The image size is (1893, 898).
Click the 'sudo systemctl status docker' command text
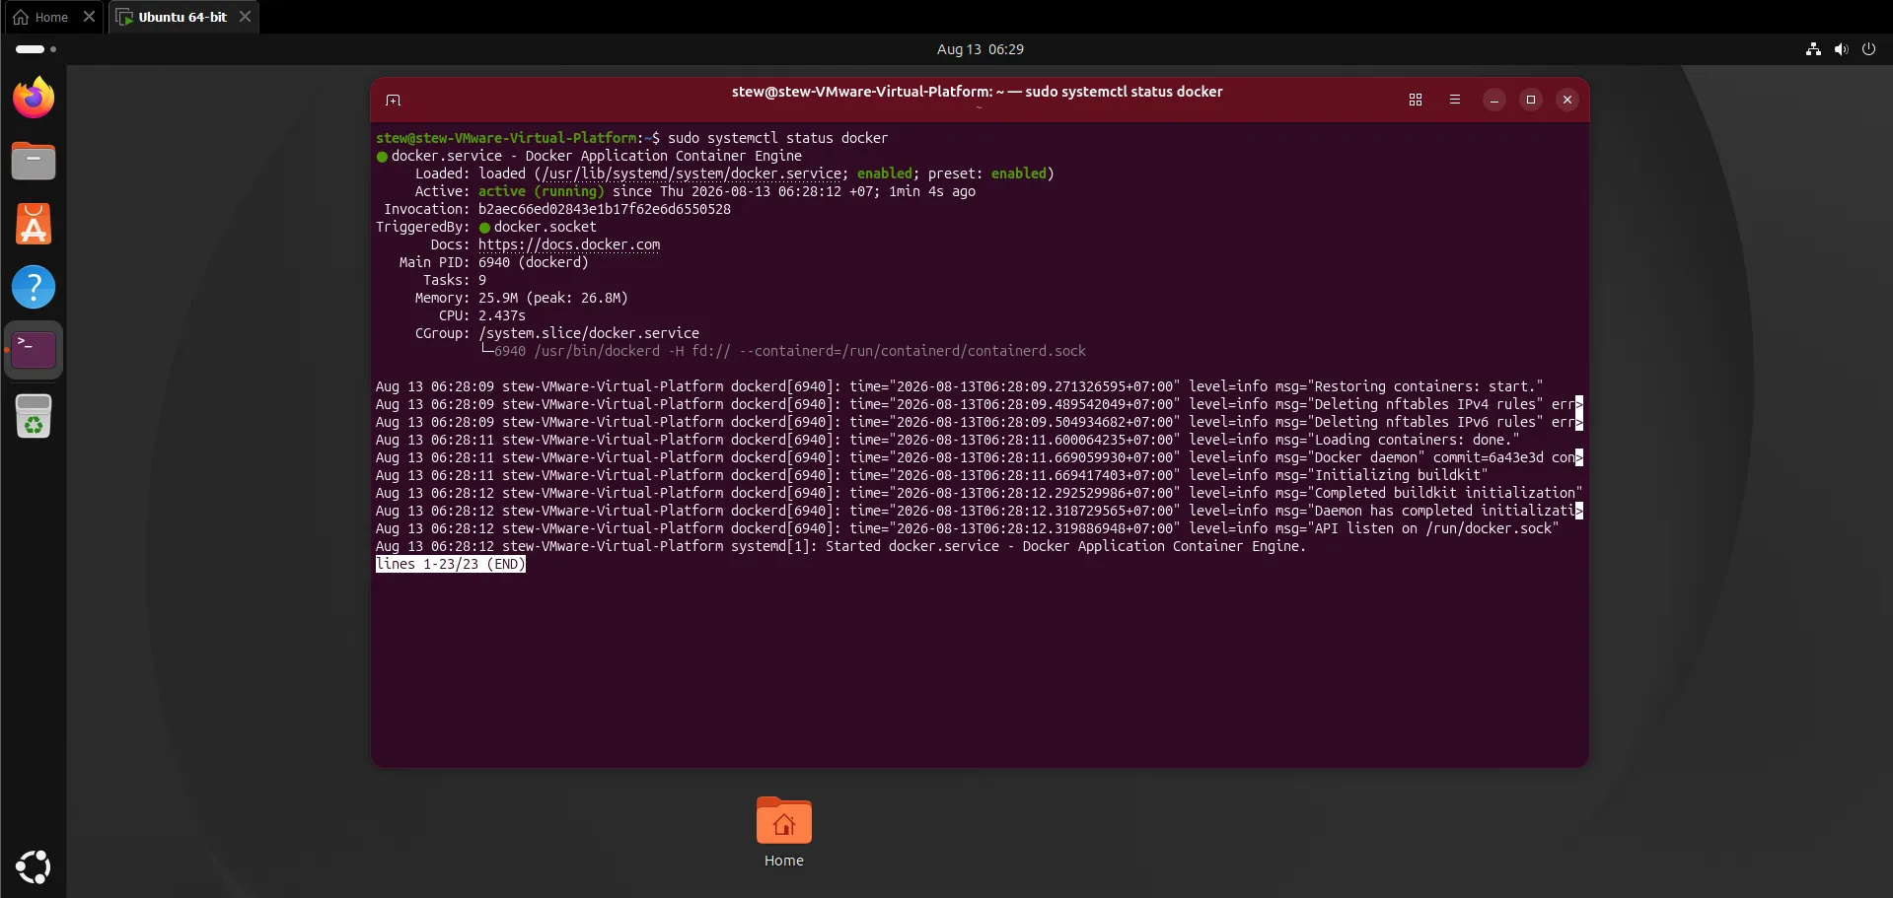pyautogui.click(x=777, y=138)
